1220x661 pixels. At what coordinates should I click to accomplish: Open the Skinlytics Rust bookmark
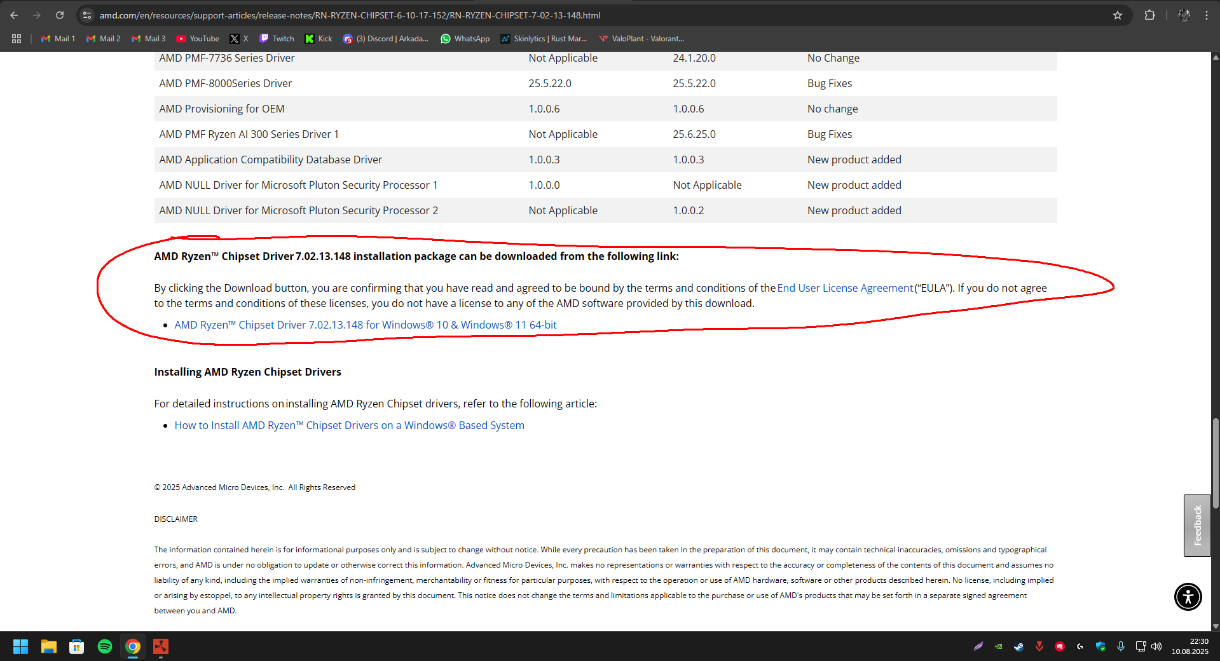(x=544, y=39)
